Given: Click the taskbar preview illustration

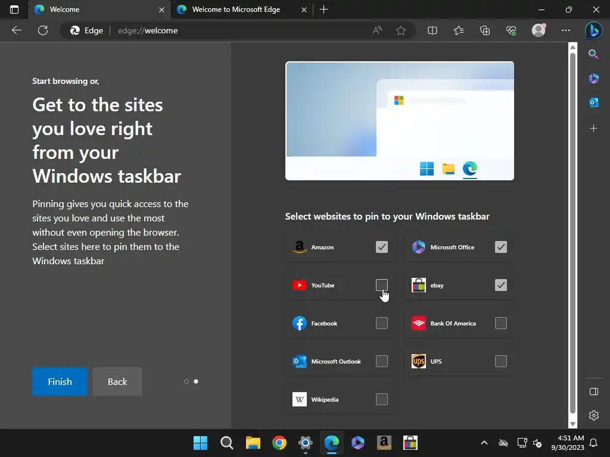Looking at the screenshot, I should [400, 121].
